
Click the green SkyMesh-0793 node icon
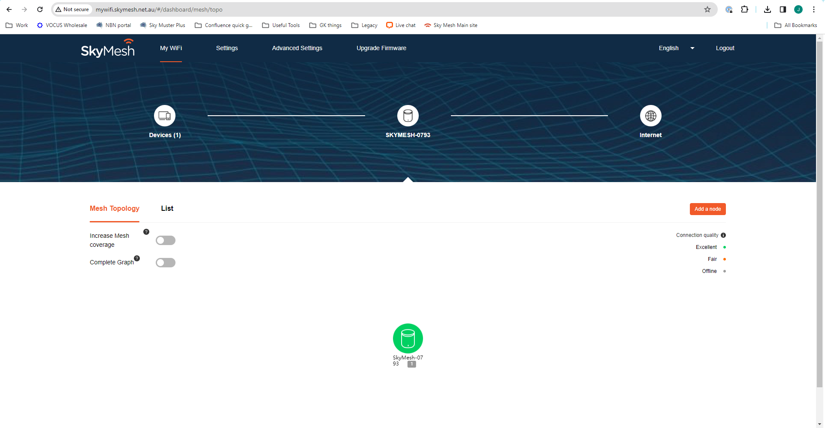tap(408, 338)
